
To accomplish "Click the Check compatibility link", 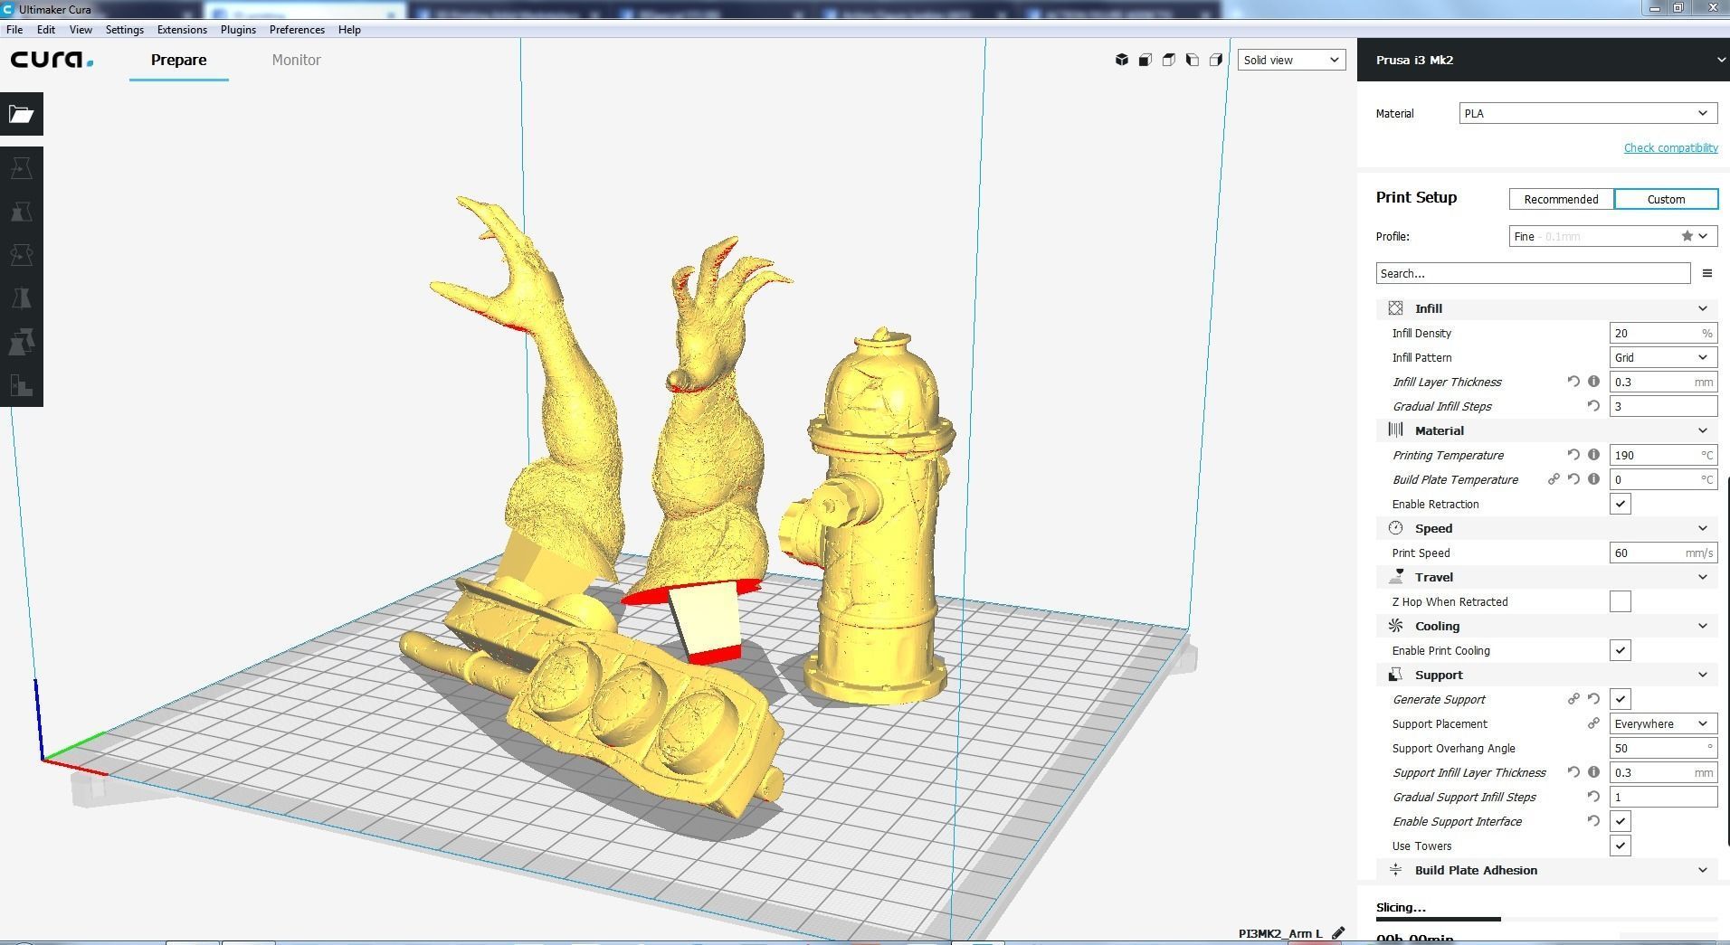I will tap(1670, 147).
